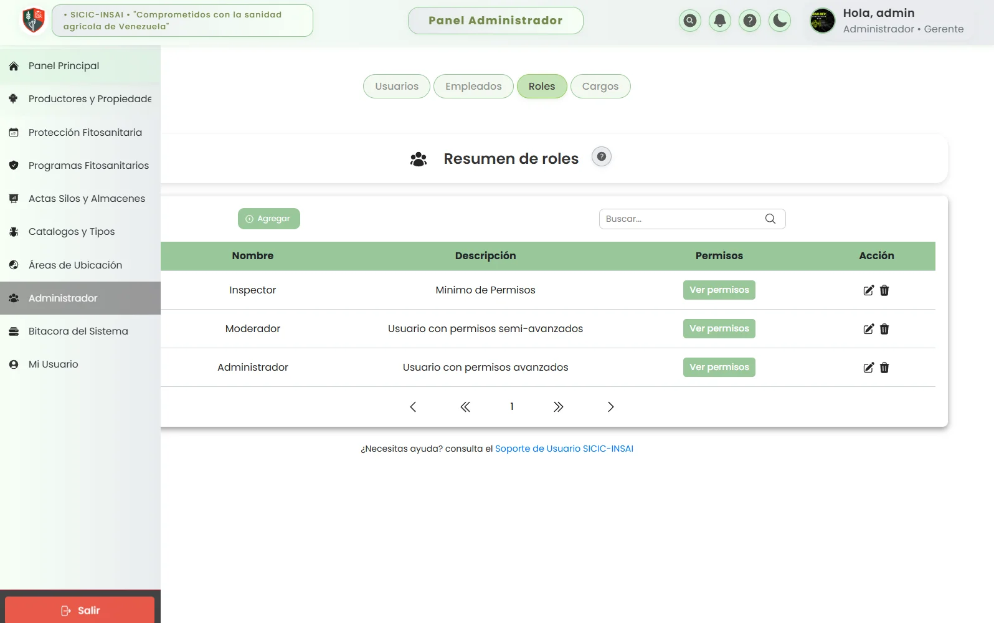View permissions for Inspector
Viewport: 994px width, 623px height.
click(x=719, y=290)
